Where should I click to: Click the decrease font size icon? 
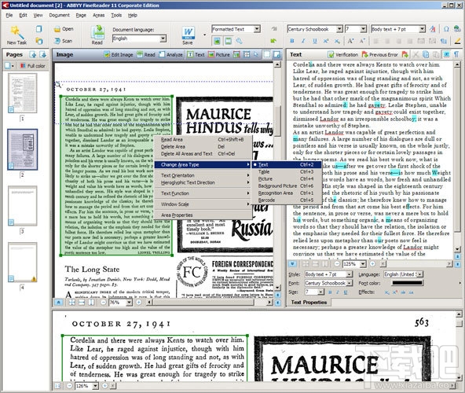(362, 41)
